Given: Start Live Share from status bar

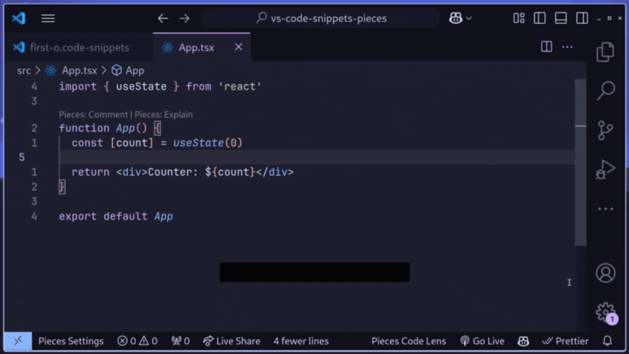Looking at the screenshot, I should point(232,341).
